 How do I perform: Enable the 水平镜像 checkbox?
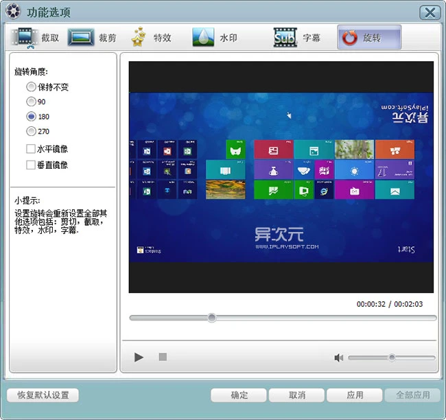point(30,149)
